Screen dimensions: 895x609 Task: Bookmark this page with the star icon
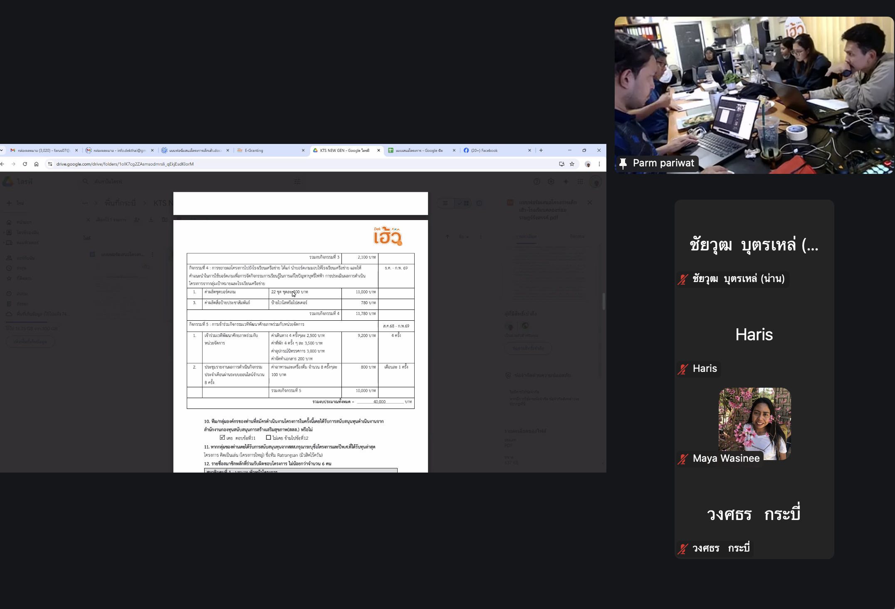coord(572,164)
